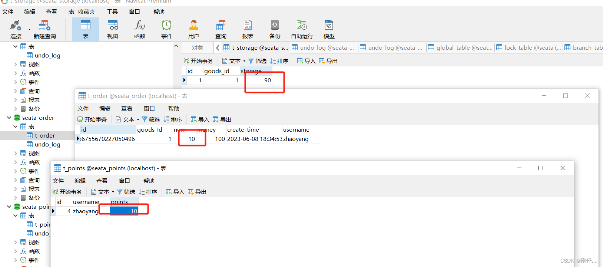Open Report (报表) in main toolbar
The height and width of the screenshot is (267, 603).
[x=248, y=29]
